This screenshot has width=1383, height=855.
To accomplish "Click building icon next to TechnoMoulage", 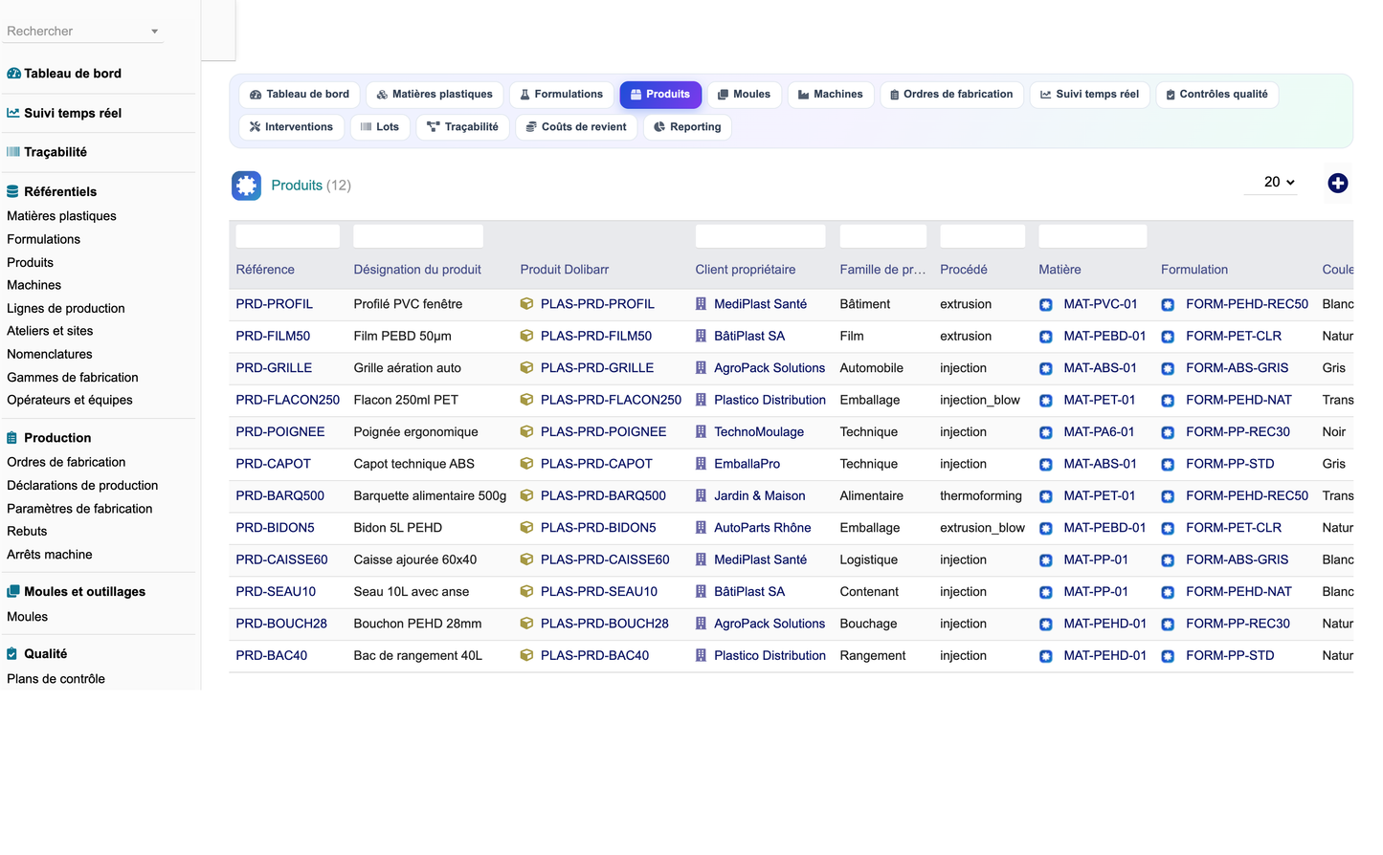I will 701,432.
